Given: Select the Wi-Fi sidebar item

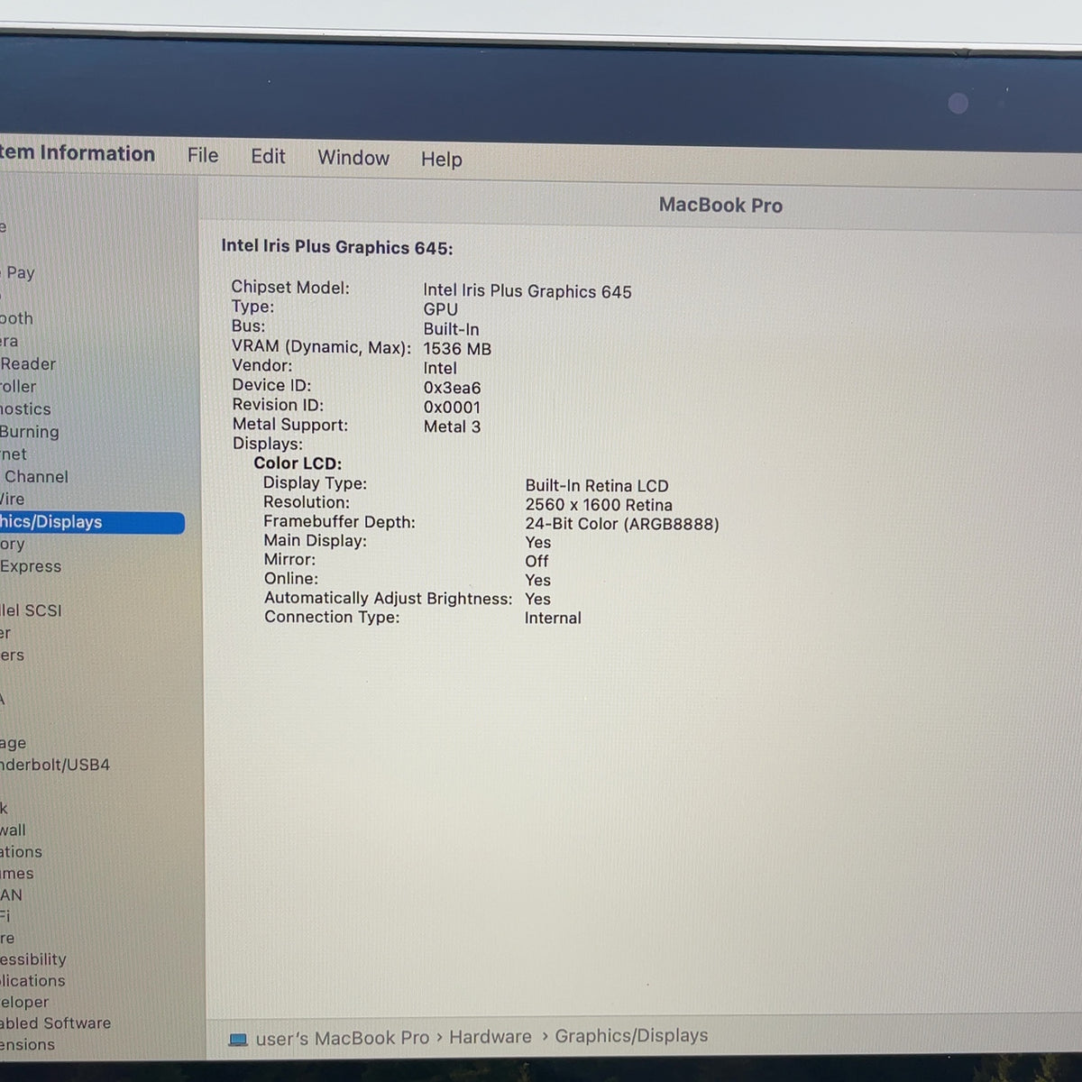Looking at the screenshot, I should coord(5,916).
